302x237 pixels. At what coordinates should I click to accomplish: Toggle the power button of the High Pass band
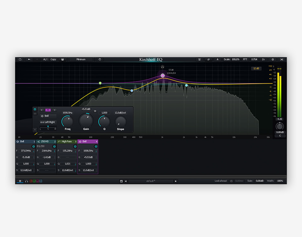[75, 146]
